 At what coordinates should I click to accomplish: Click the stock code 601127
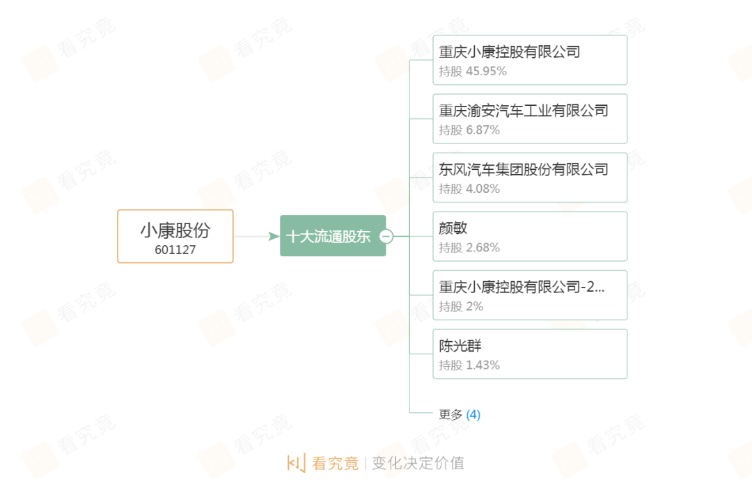click(175, 250)
